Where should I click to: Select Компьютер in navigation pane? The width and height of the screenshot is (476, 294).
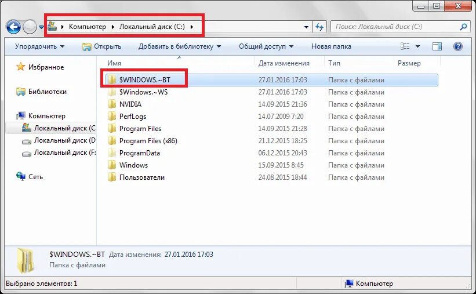pyautogui.click(x=47, y=116)
